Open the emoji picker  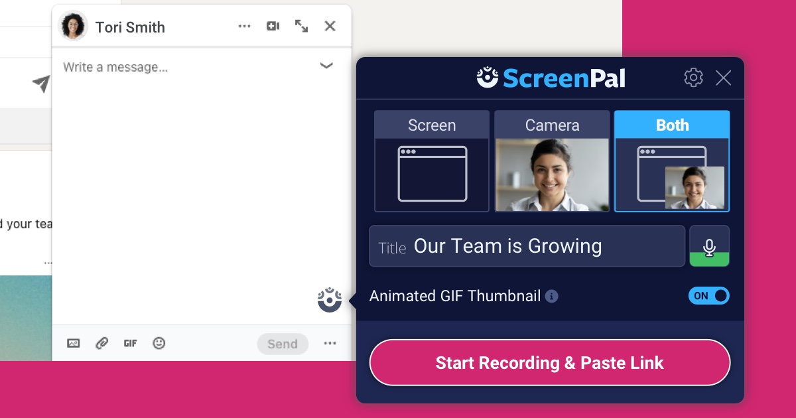click(159, 343)
